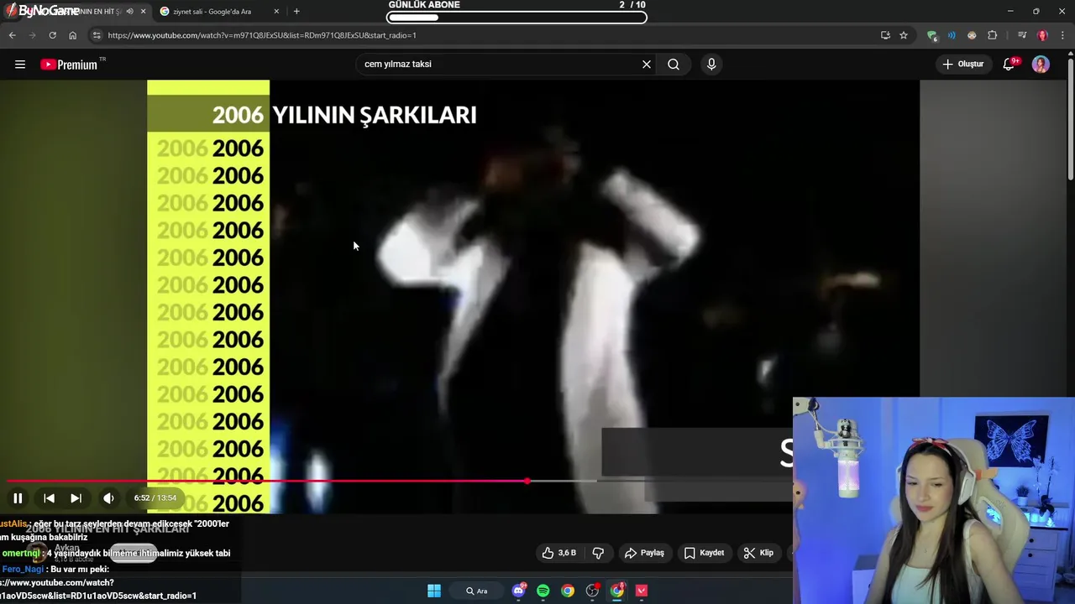The image size is (1075, 604).
Task: Mute the video volume
Action: pos(108,498)
